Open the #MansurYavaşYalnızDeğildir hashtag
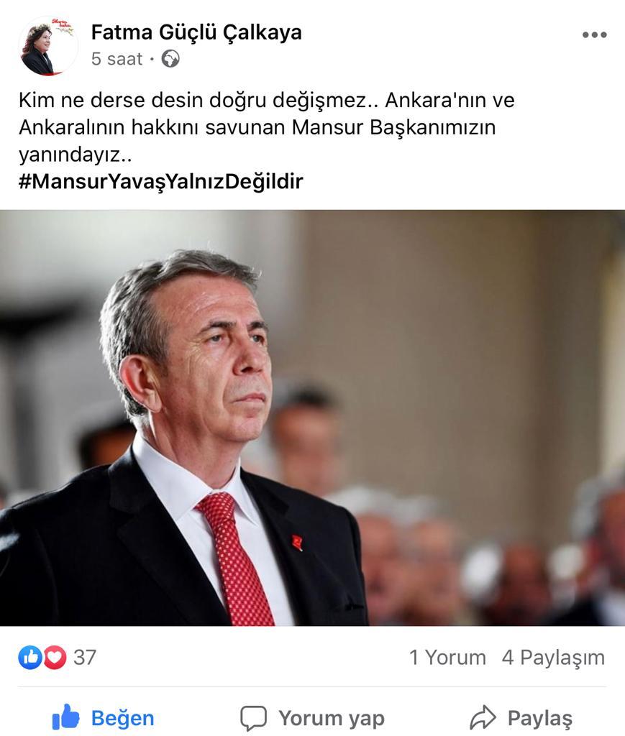The image size is (625, 736). [x=160, y=181]
